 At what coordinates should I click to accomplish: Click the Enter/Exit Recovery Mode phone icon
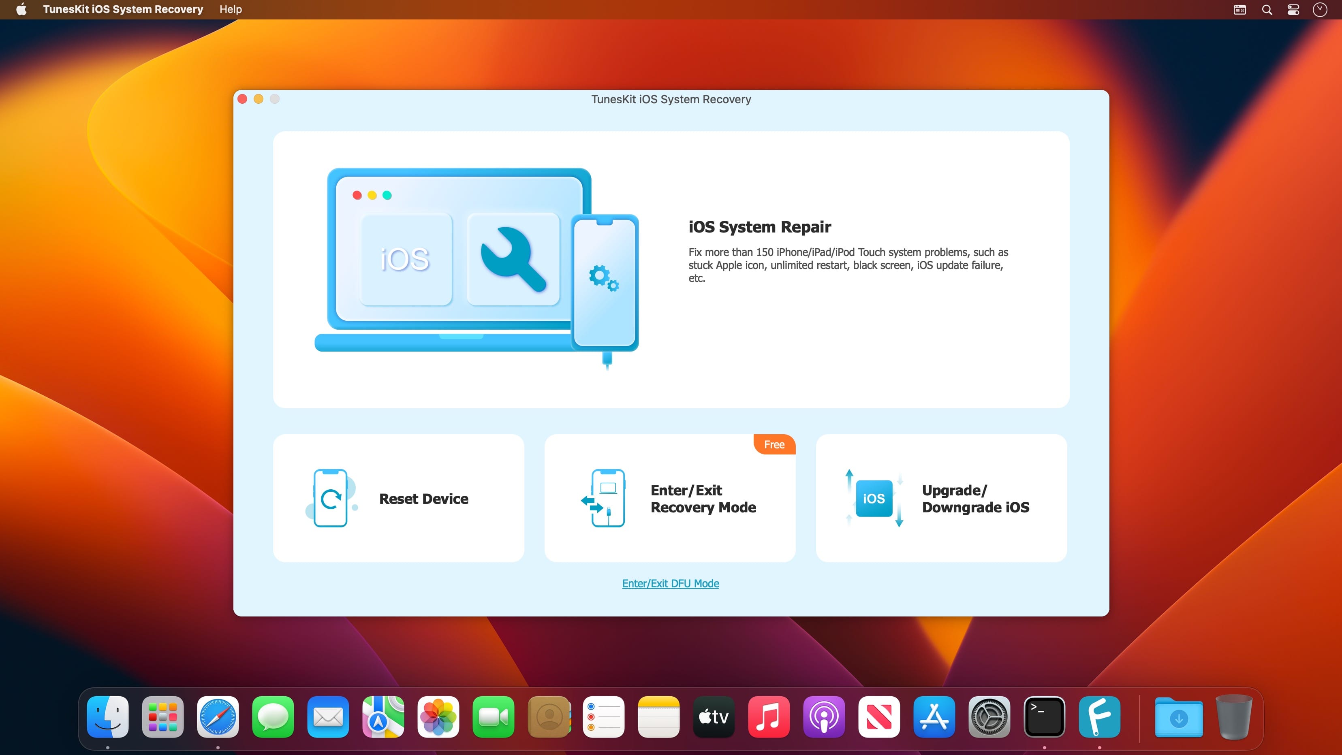[607, 498]
